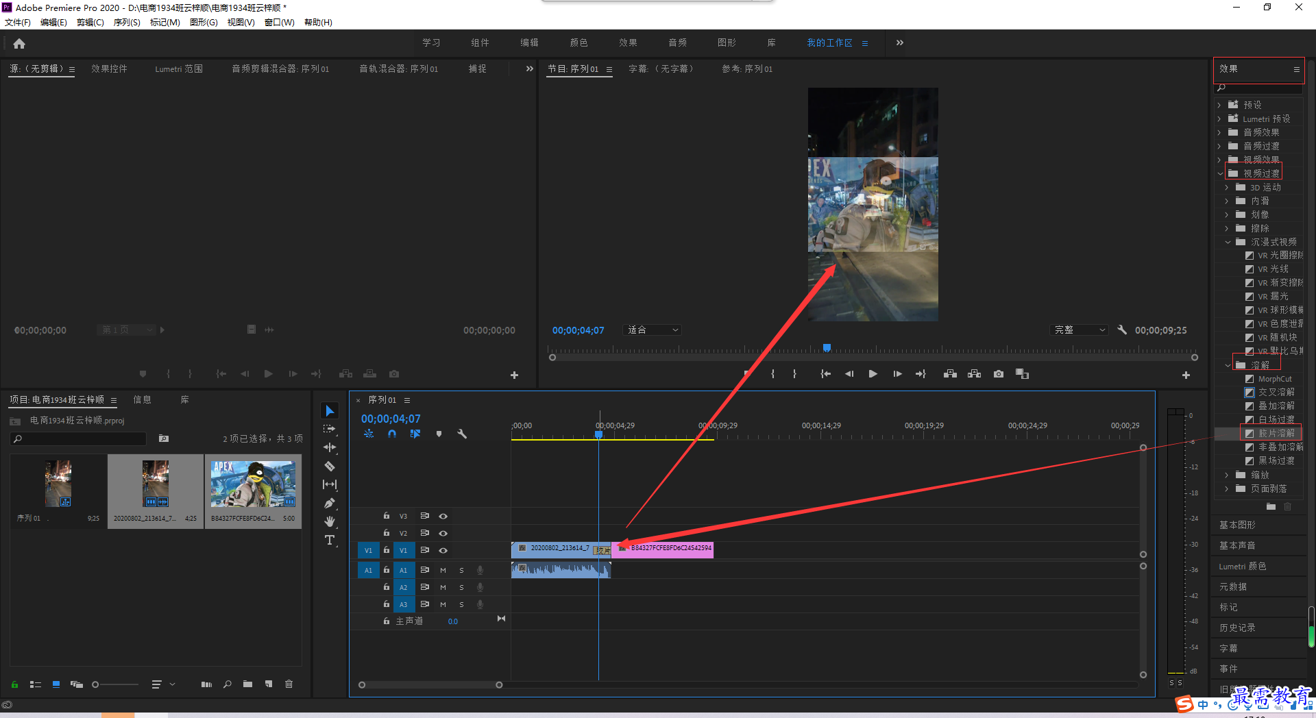
Task: Select the Razor tool
Action: tap(330, 466)
